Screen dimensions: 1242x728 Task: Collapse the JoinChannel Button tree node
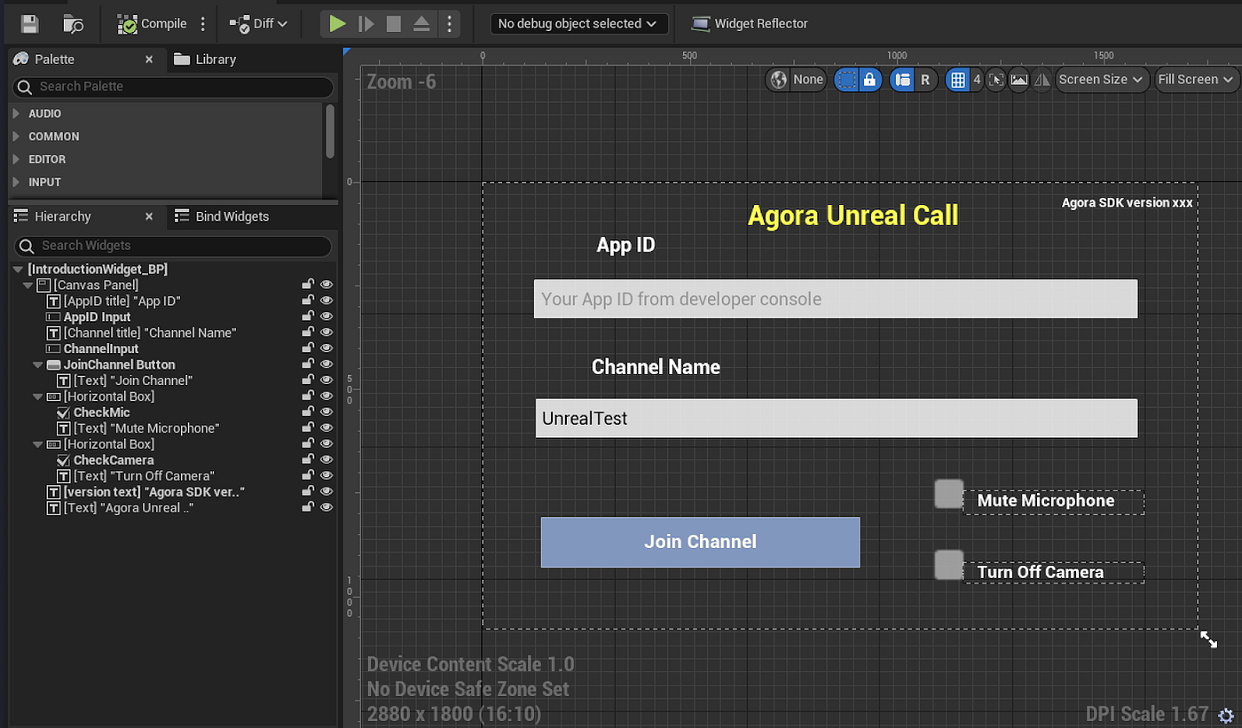(38, 365)
